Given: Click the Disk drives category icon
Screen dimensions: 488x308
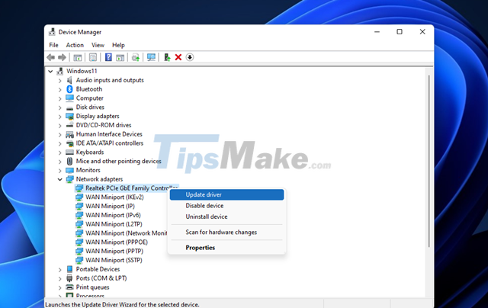Looking at the screenshot, I should point(69,107).
